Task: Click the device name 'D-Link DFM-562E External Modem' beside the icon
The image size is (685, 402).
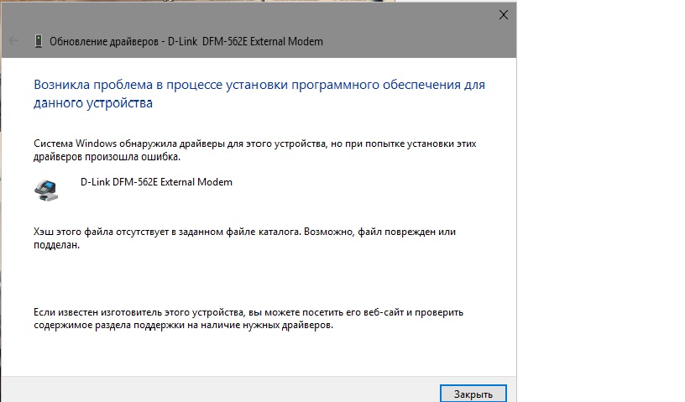Action: (156, 182)
